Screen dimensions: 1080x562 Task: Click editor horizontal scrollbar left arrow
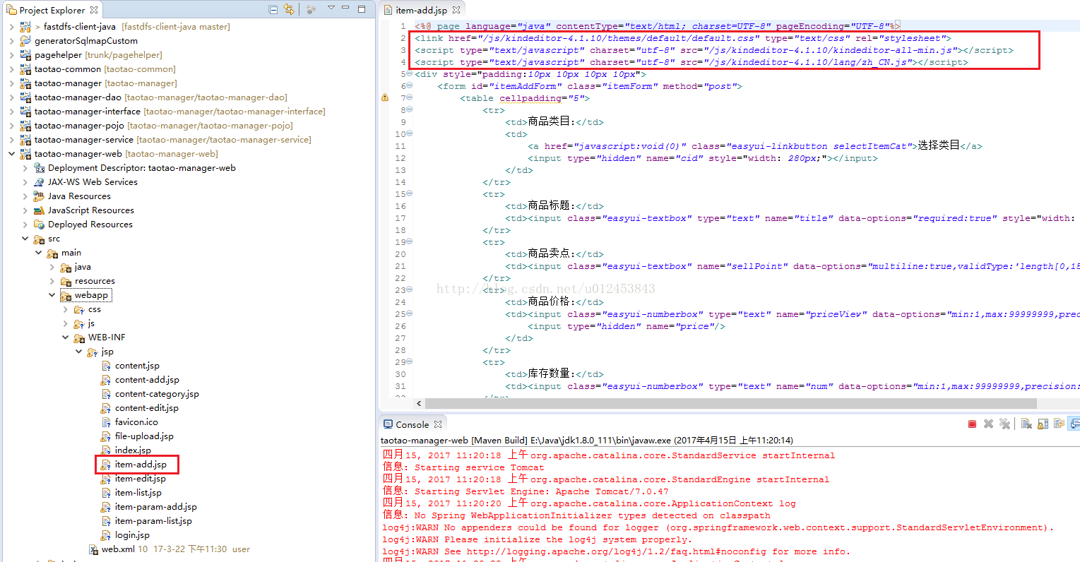419,403
